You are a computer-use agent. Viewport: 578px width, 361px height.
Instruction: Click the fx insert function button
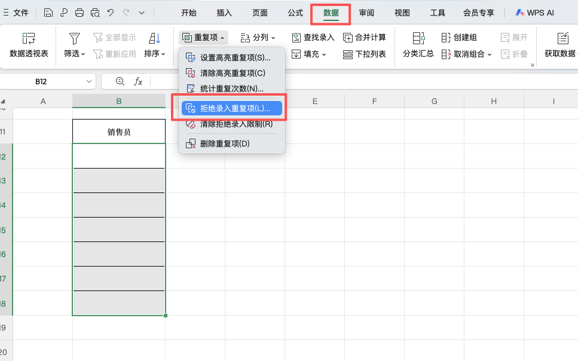click(138, 81)
